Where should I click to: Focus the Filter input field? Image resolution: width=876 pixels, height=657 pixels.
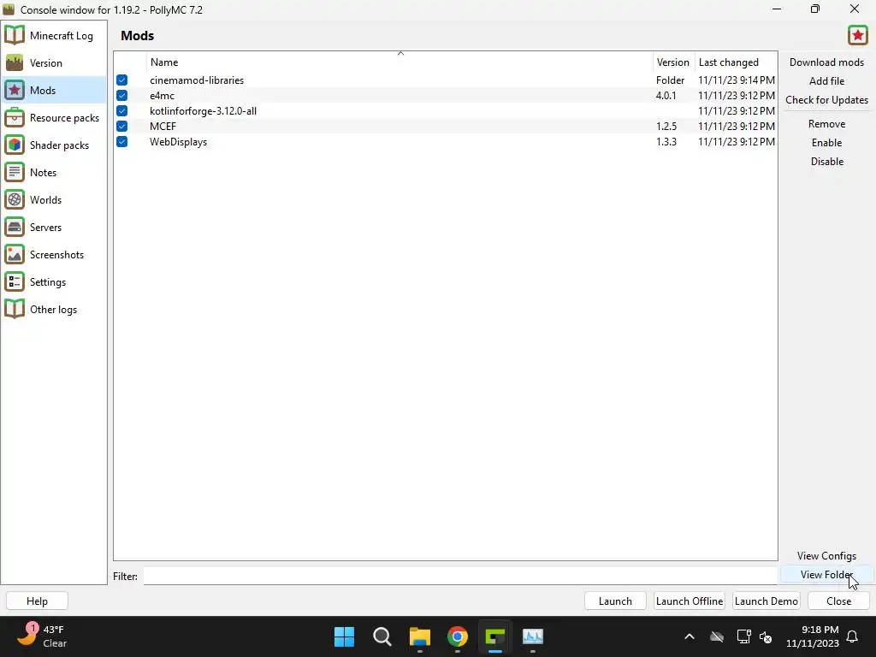tap(460, 576)
